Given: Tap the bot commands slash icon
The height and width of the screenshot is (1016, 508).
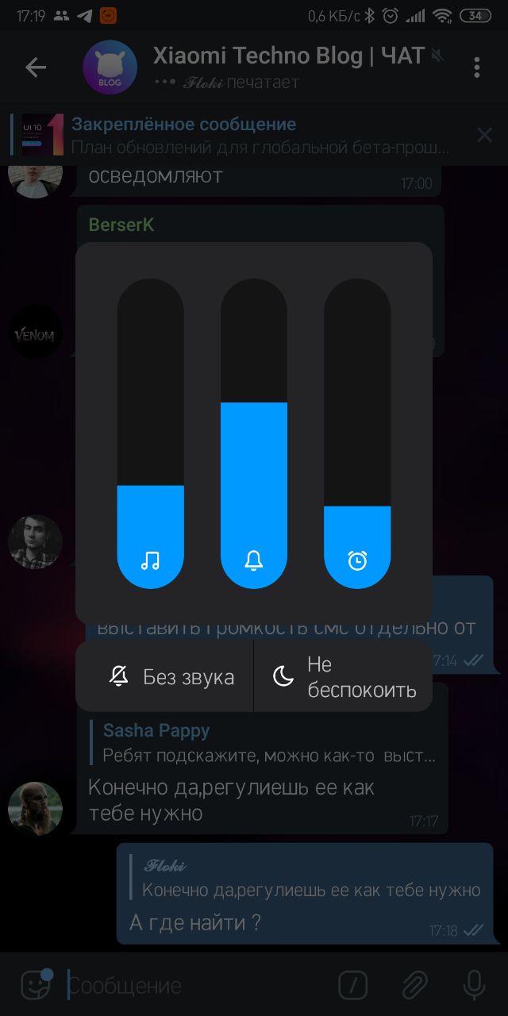Looking at the screenshot, I should point(353,985).
